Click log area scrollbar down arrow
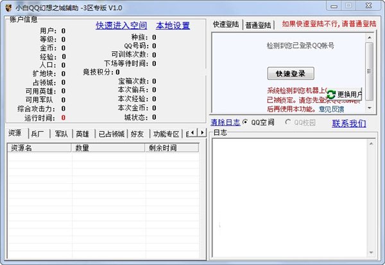 (371, 252)
